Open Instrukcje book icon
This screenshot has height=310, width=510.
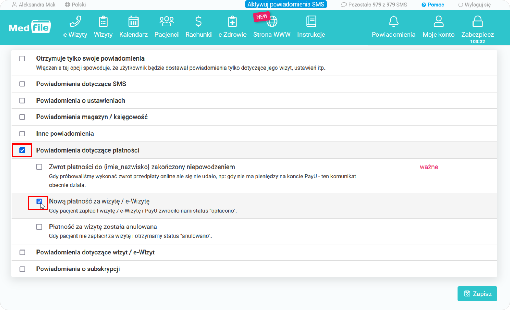[311, 21]
